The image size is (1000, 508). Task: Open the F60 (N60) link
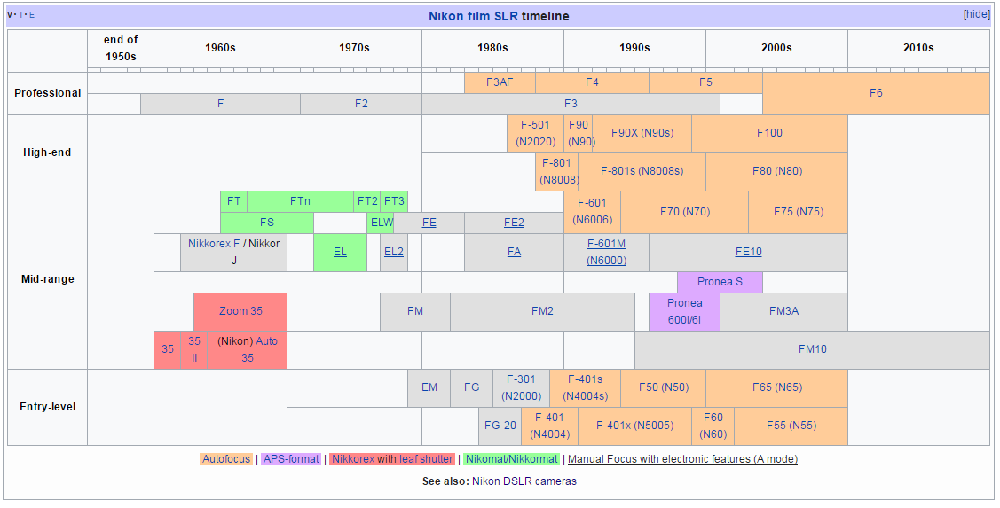713,426
